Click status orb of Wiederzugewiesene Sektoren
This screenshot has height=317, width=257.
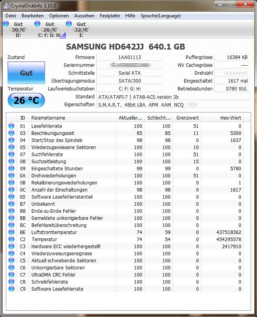(11, 147)
